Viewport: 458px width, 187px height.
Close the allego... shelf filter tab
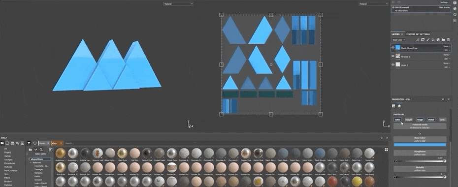61,143
